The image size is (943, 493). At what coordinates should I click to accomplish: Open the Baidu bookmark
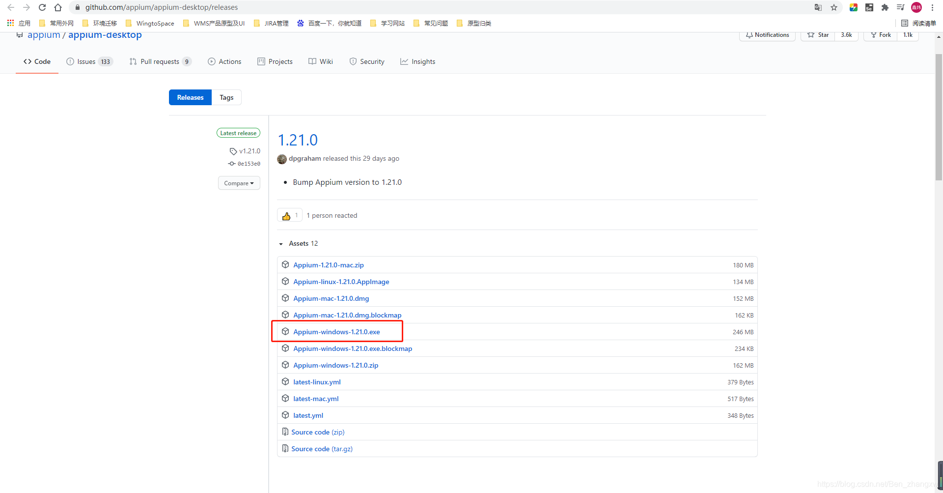[x=329, y=23]
